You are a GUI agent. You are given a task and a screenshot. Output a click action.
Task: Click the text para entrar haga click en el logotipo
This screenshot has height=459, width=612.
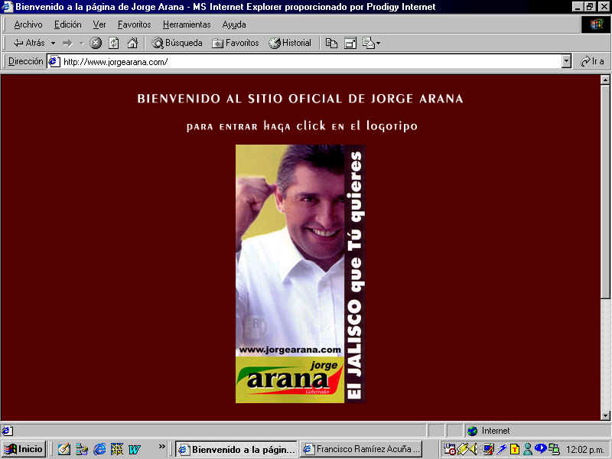(301, 126)
